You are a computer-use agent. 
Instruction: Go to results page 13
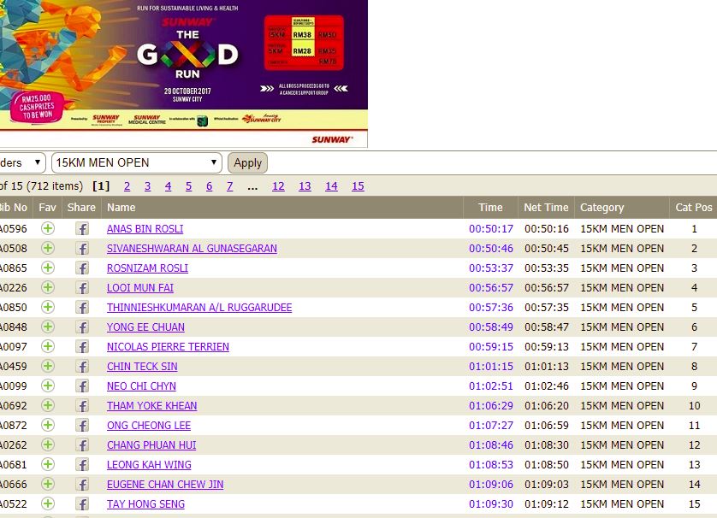305,185
